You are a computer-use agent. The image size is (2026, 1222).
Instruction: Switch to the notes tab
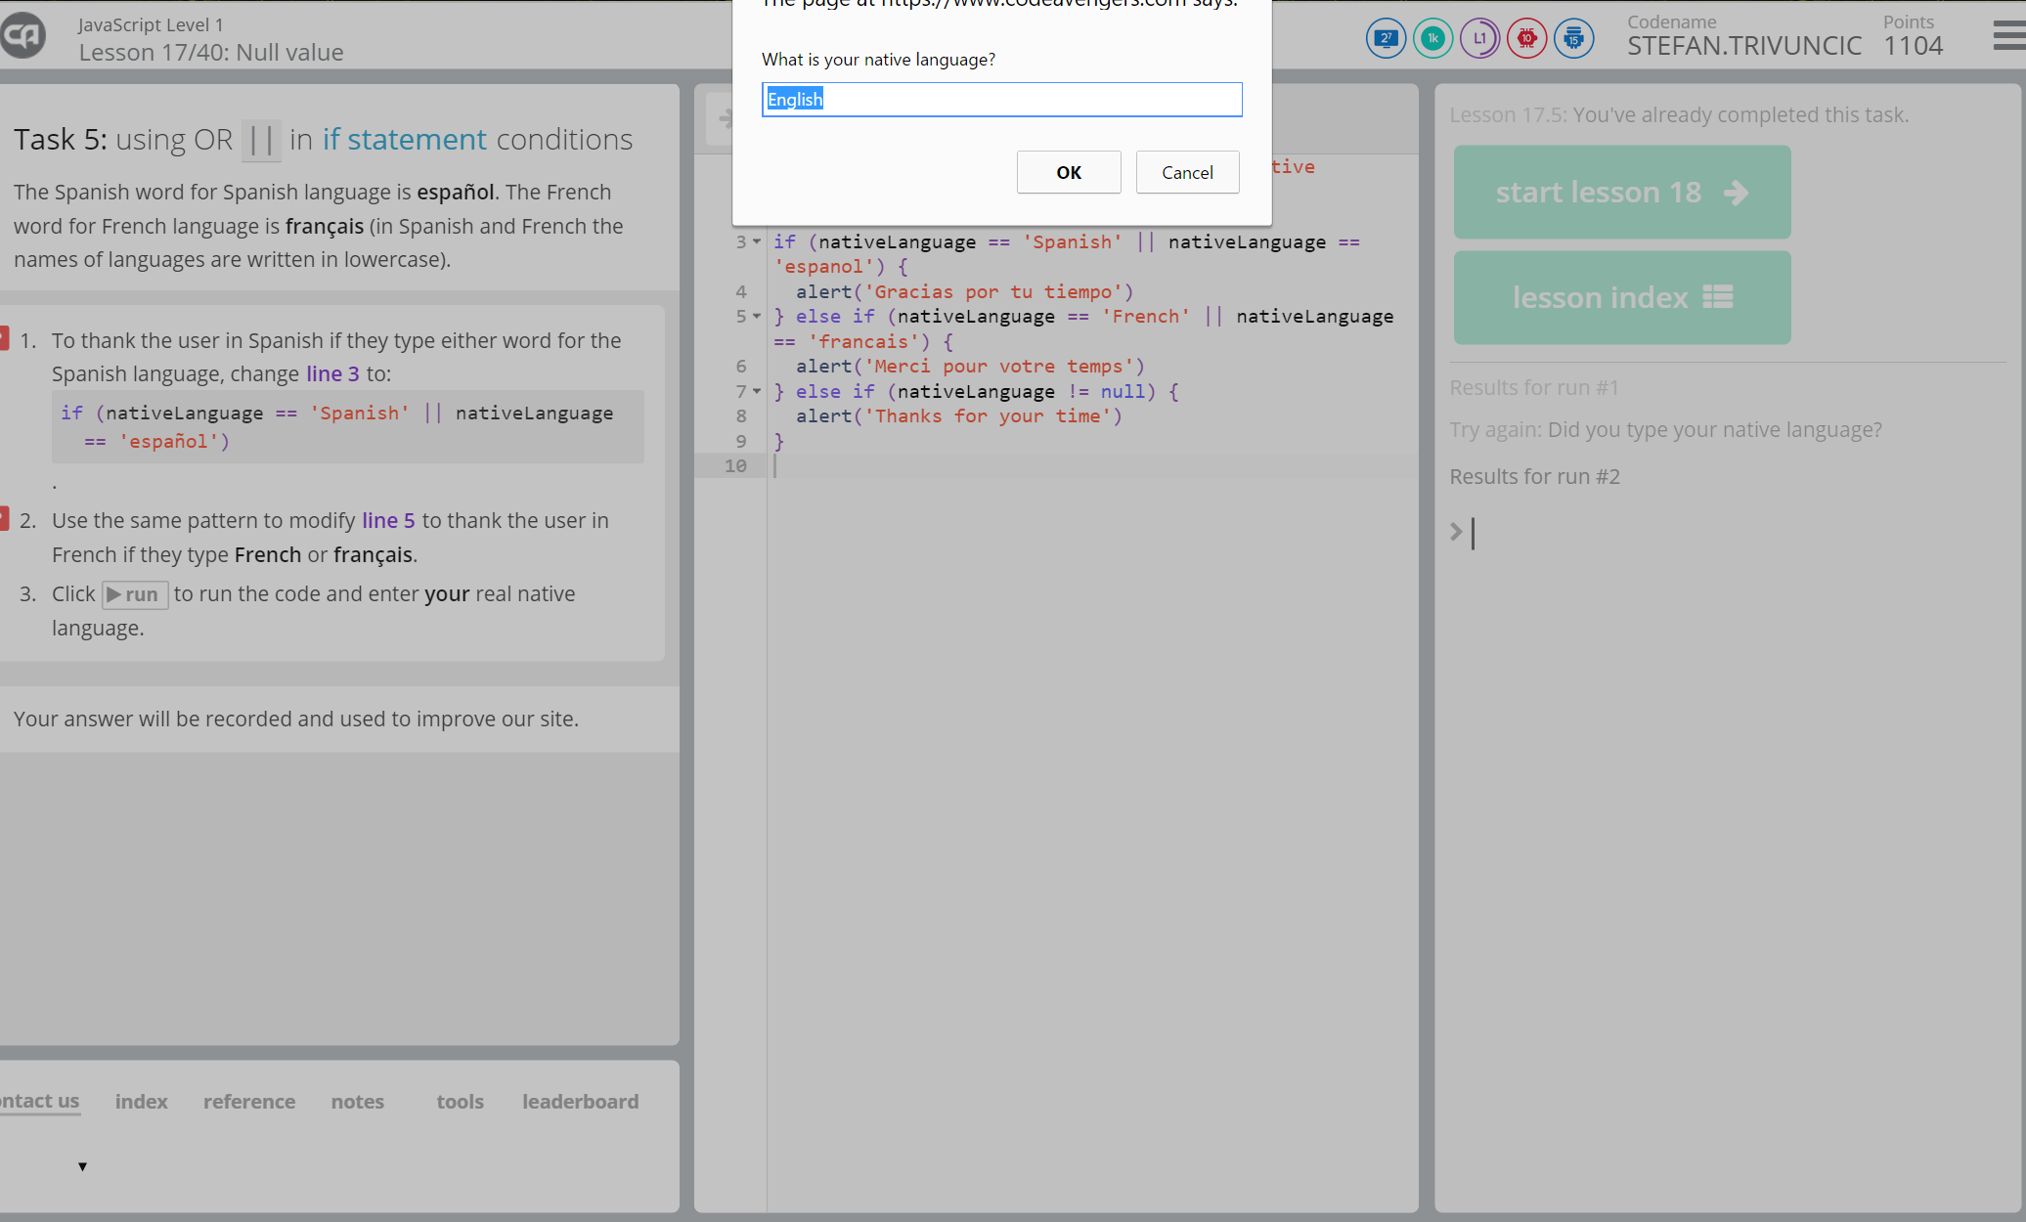point(357,1102)
